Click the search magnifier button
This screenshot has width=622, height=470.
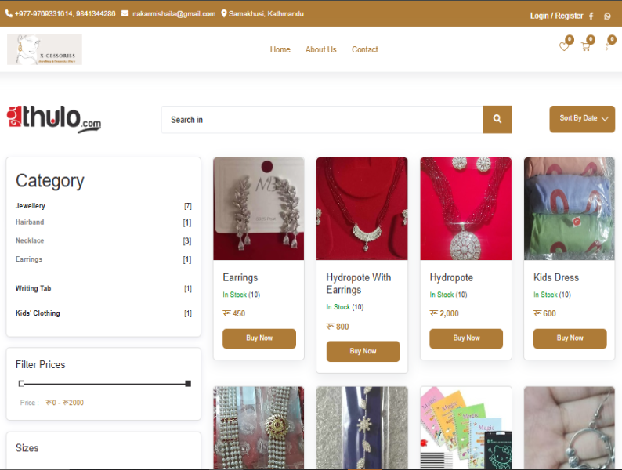click(x=497, y=120)
